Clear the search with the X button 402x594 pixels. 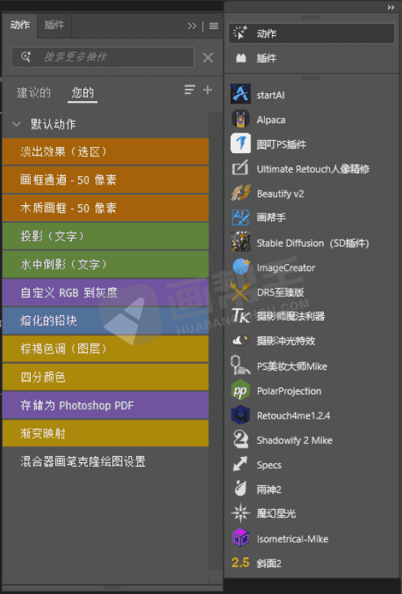click(208, 57)
